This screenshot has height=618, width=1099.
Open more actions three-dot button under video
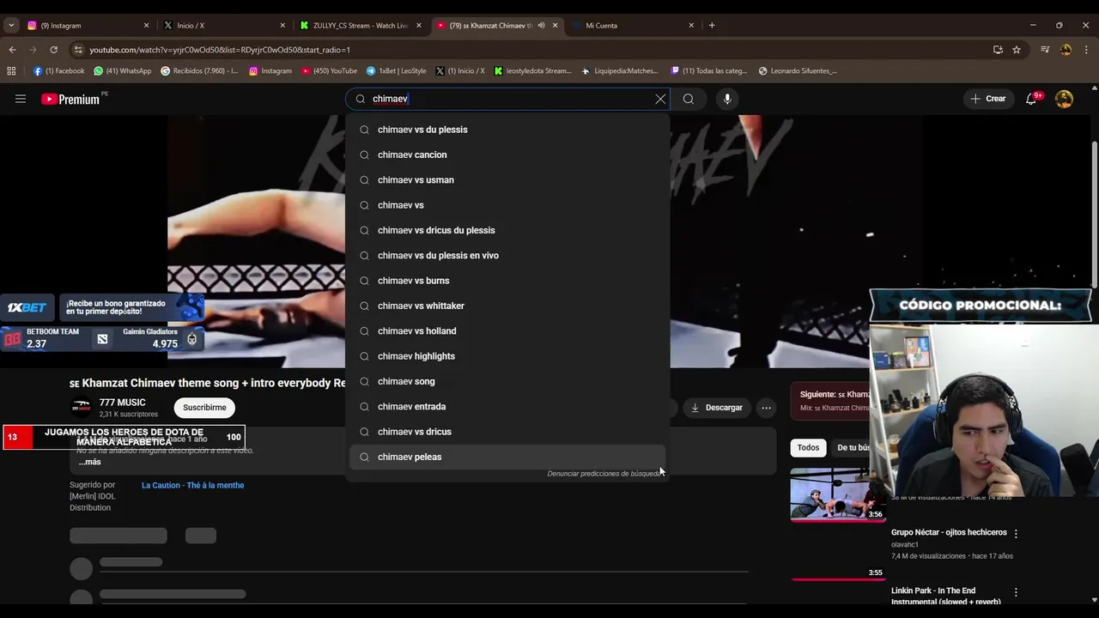tap(766, 408)
